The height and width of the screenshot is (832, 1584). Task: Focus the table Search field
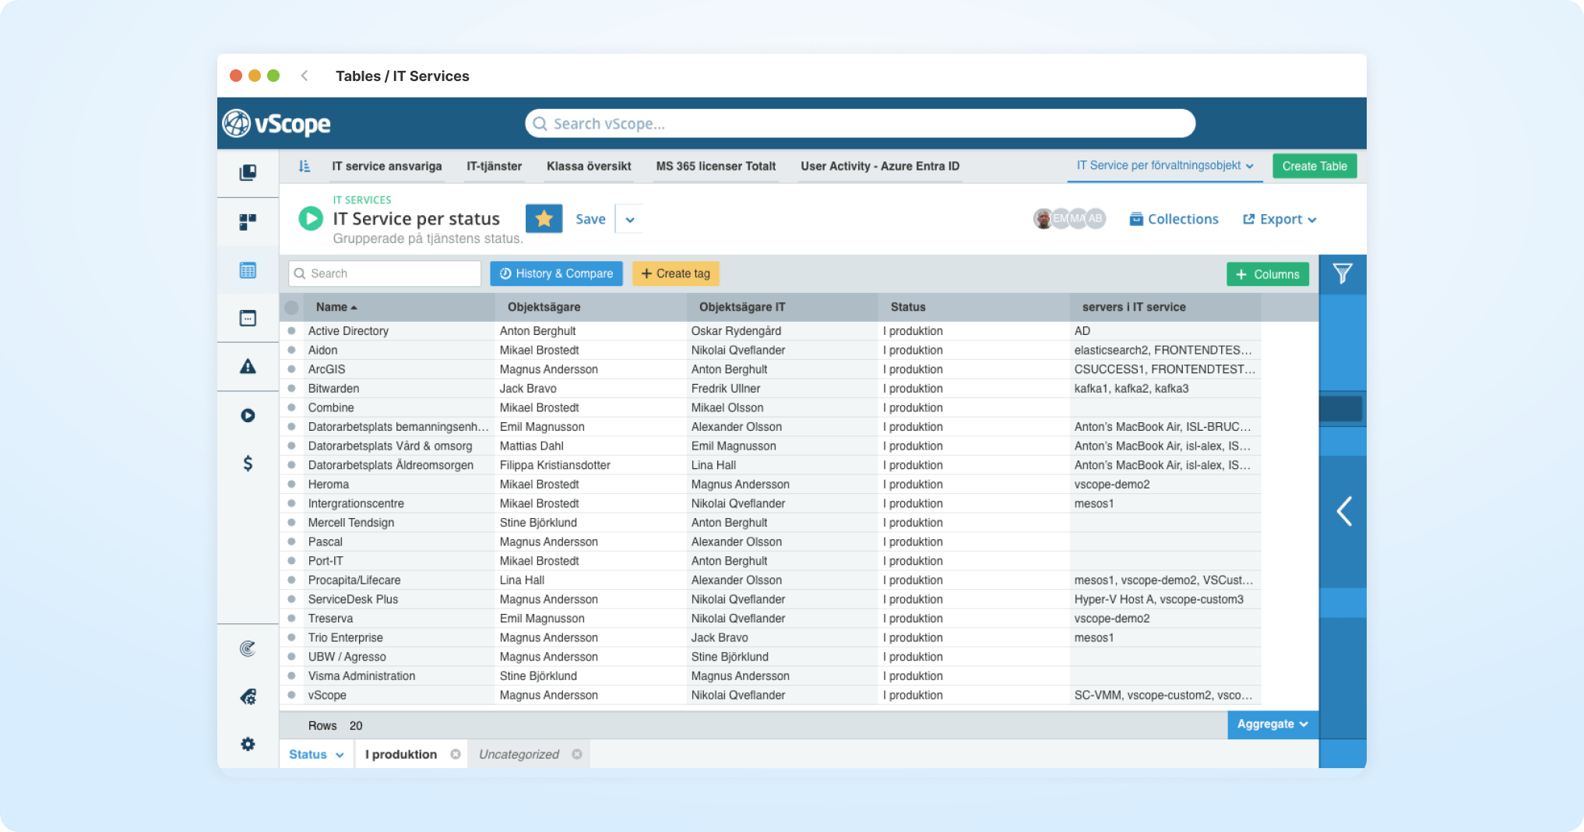tap(385, 273)
